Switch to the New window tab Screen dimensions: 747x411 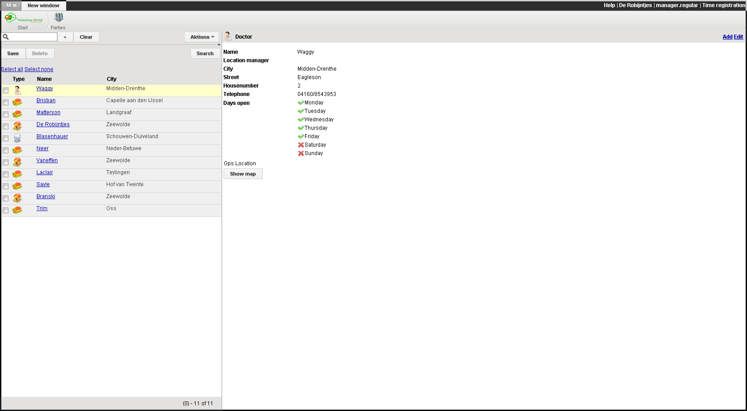43,5
